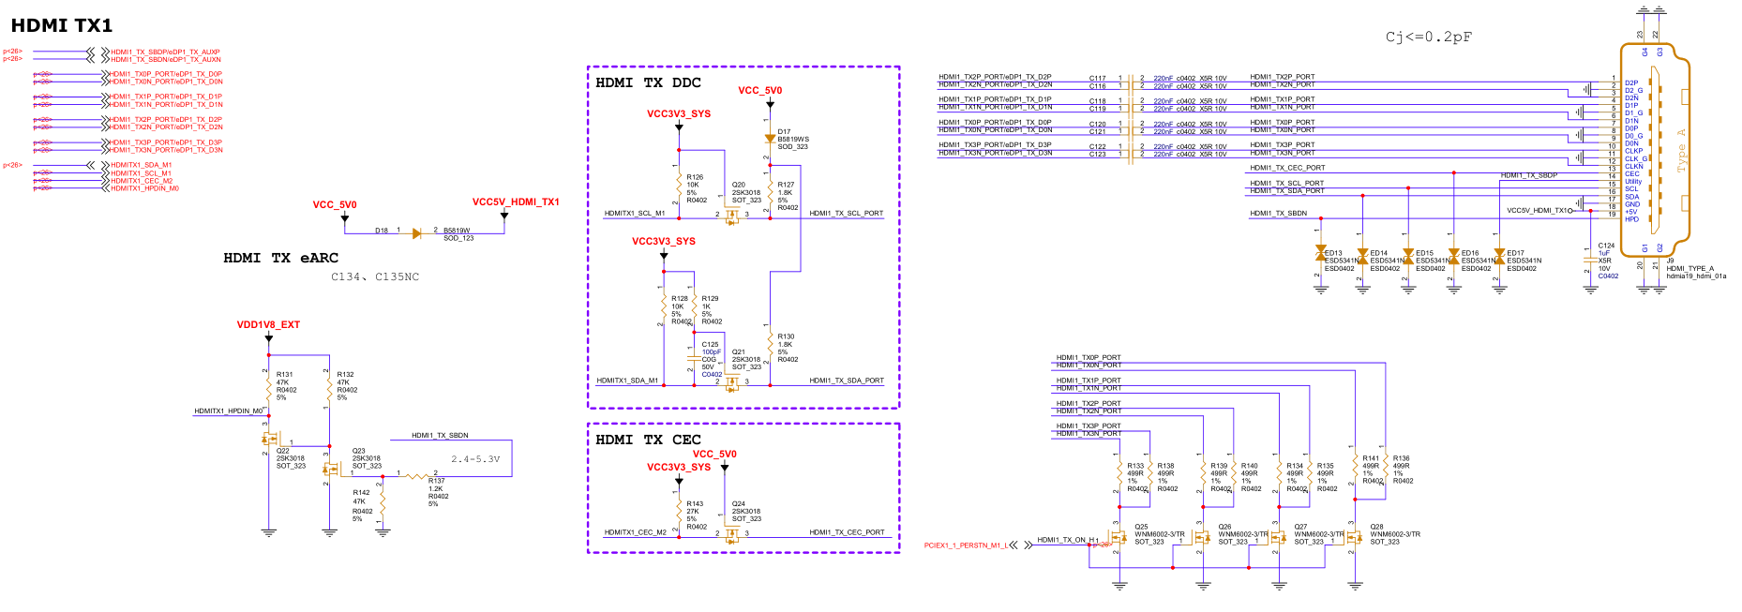Click the D17 diode symbol

(770, 139)
